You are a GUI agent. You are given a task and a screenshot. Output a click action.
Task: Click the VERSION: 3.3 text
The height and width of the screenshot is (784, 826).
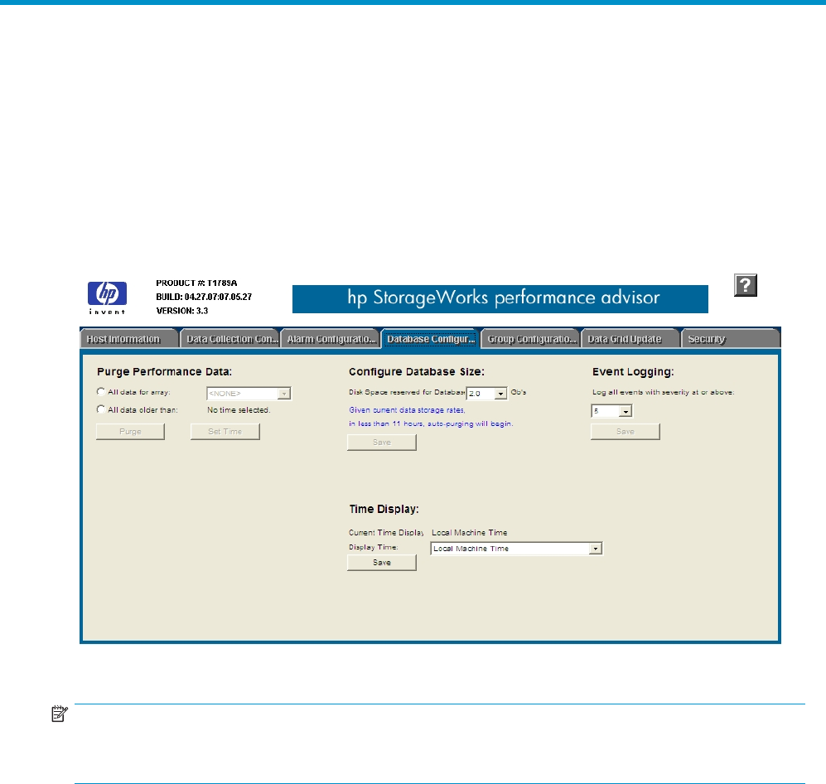182,311
